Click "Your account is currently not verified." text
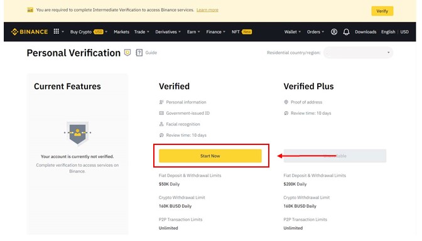 (x=77, y=156)
